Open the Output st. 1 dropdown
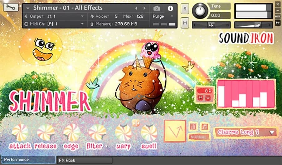The image size is (282, 165). pyautogui.click(x=82, y=16)
